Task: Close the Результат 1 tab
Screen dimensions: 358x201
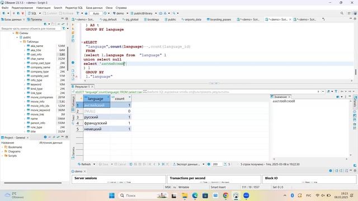Action: [x=92, y=87]
